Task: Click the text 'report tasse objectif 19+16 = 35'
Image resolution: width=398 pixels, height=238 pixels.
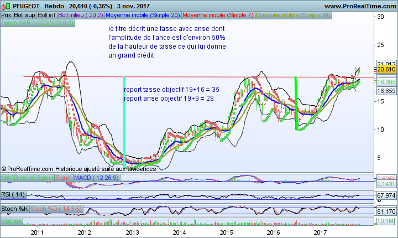Action: pos(171,90)
